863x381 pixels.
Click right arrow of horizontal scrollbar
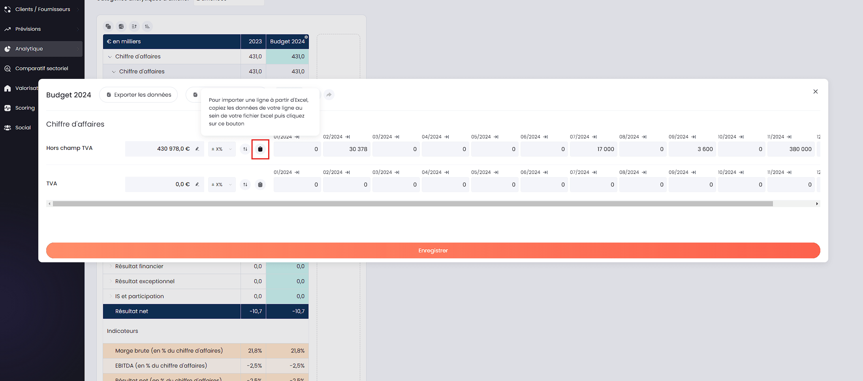817,204
